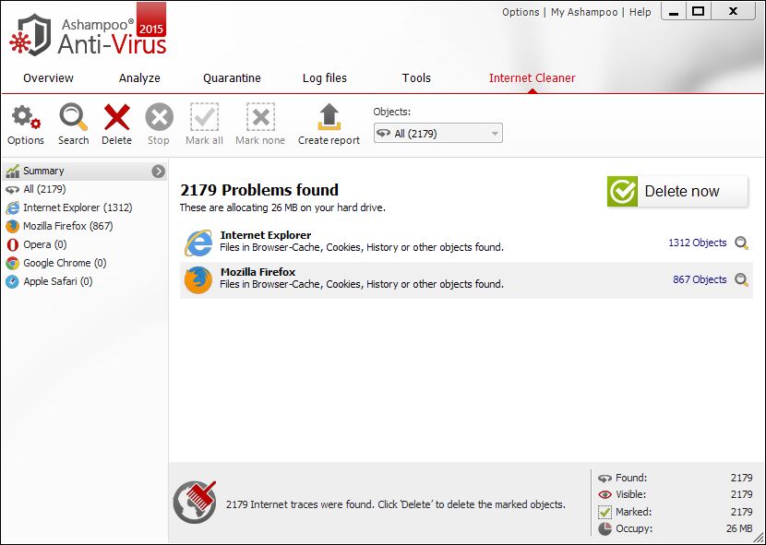The height and width of the screenshot is (545, 766).
Task: Click the Internet Explorer logo in results
Action: tap(198, 243)
